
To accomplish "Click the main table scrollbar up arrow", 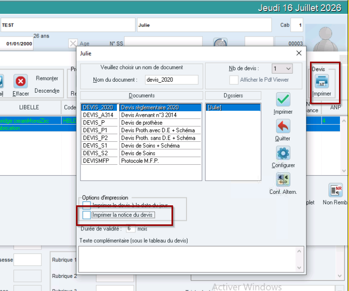I will coord(344,121).
